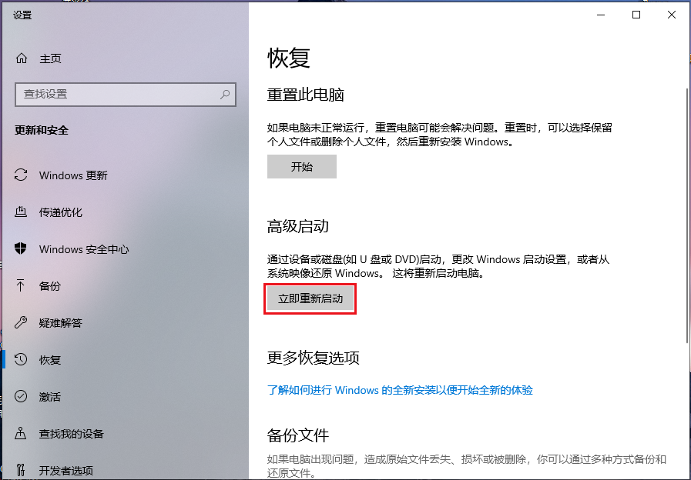Open the clean Windows install link

[x=400, y=390]
